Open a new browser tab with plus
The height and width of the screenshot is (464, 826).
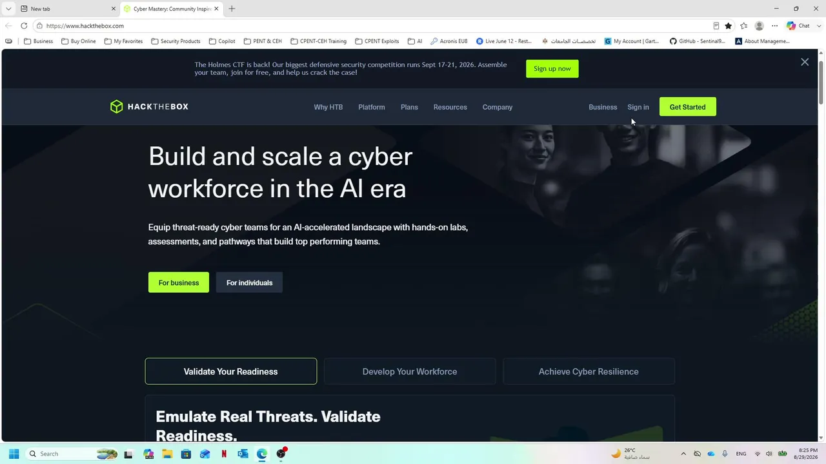(232, 8)
